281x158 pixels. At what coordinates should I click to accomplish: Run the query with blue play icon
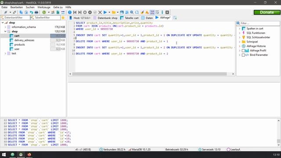coord(105,12)
